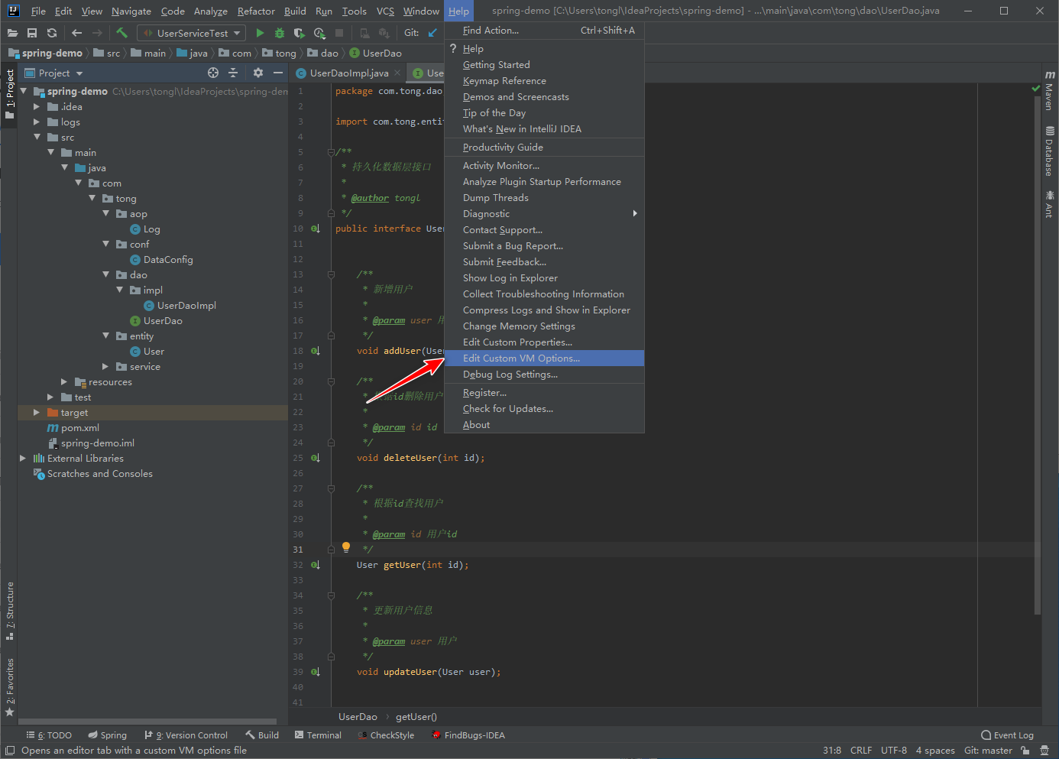Click the Open folder toolbar icon
1059x759 pixels.
click(12, 33)
